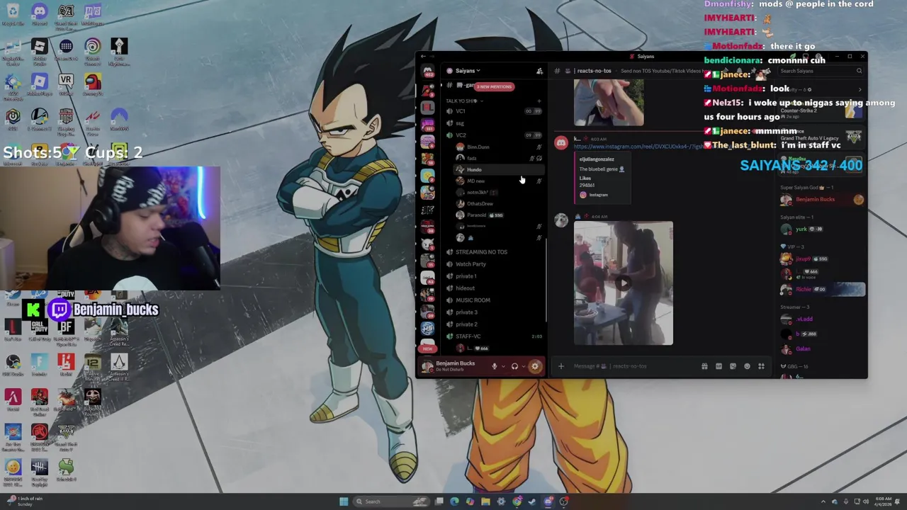Click Benjamin Bucks user panel avatar
907x510 pixels.
[x=427, y=365]
